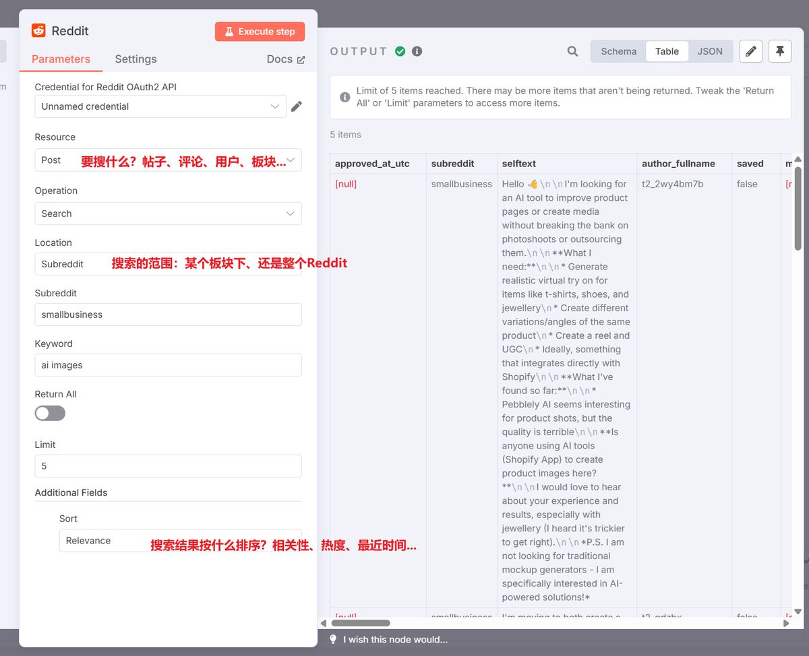The width and height of the screenshot is (809, 656).
Task: Click the info icon beside OUTPUT
Action: (417, 51)
